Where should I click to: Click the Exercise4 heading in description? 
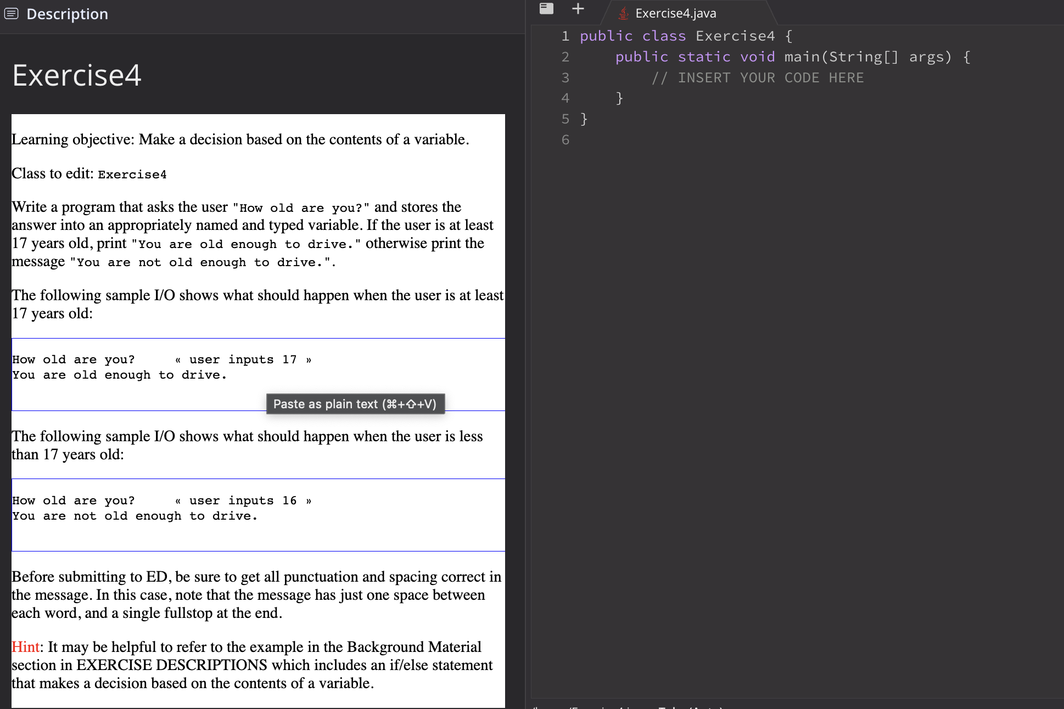coord(77,75)
